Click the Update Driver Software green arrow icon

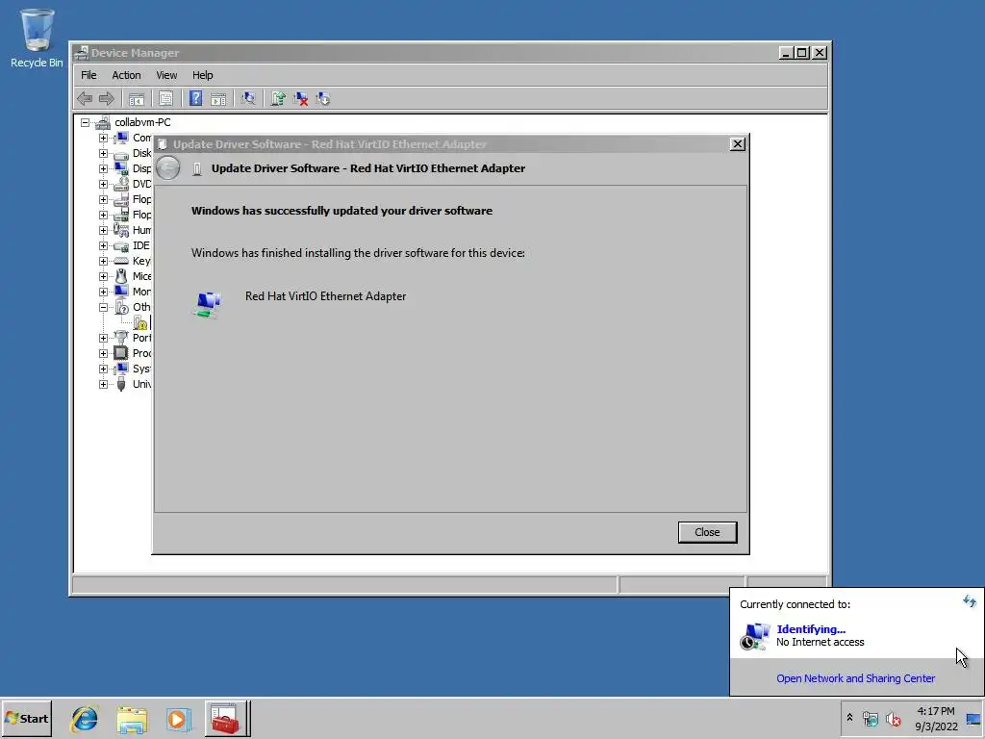[x=278, y=99]
